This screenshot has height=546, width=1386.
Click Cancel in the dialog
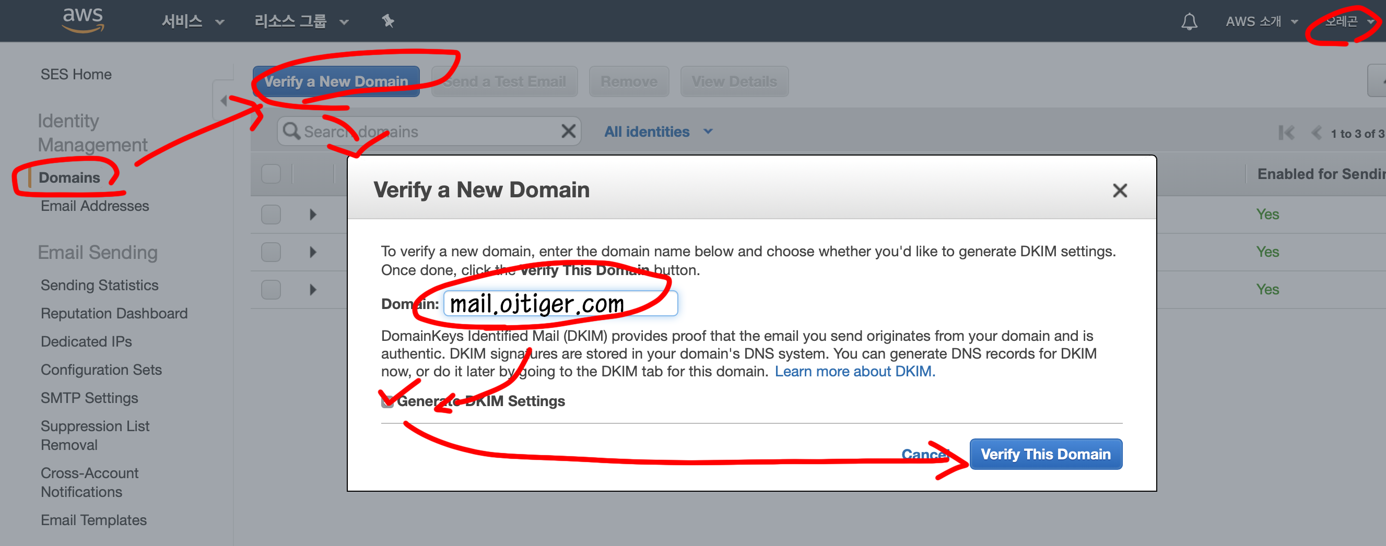click(924, 454)
